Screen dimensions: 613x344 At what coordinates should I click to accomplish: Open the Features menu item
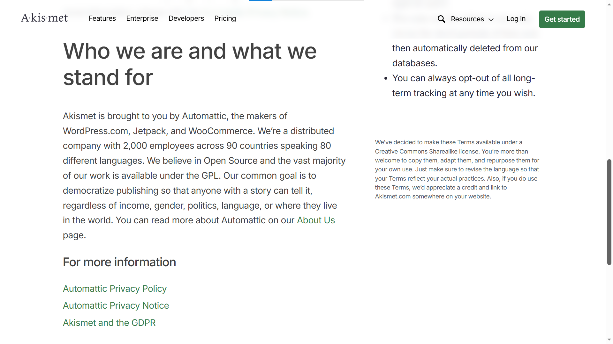point(102,18)
